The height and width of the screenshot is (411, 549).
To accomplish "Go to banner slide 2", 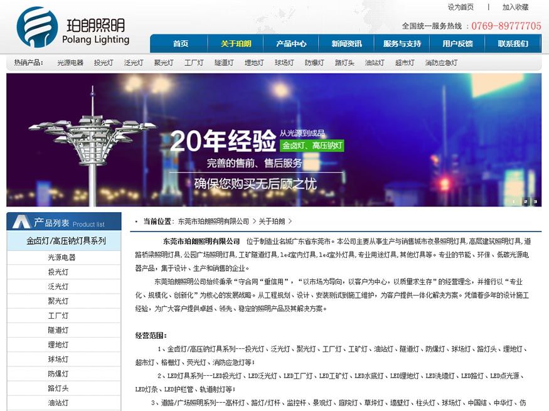I will (525, 201).
